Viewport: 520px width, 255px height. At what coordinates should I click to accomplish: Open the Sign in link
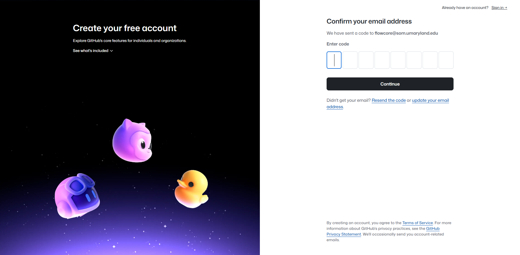point(499,8)
